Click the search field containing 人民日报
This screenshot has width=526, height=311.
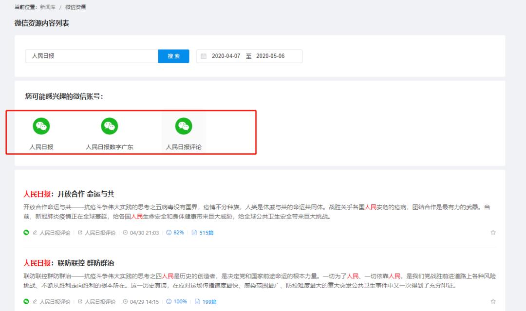coord(92,56)
